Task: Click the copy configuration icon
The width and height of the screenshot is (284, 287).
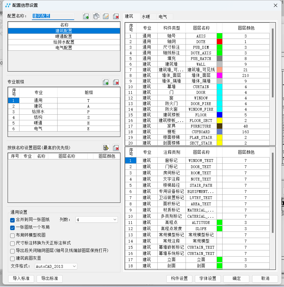Action: click(96, 16)
